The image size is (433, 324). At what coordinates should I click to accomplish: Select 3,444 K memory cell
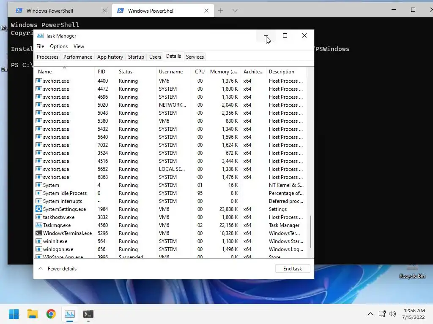[230, 161]
